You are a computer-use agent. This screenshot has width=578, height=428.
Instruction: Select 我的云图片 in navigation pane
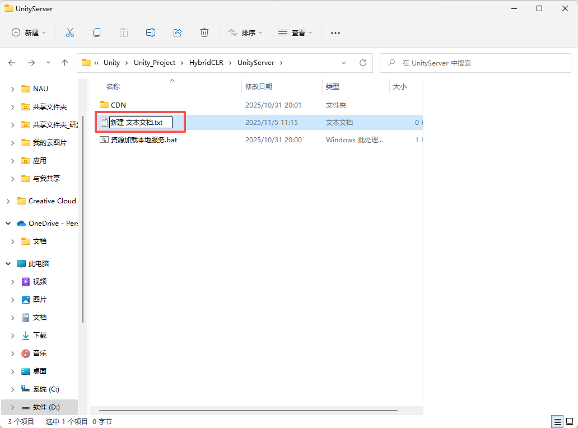[x=50, y=143]
